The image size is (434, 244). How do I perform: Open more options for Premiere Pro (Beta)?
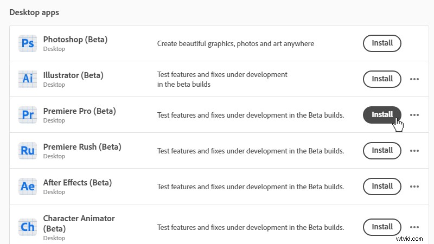coord(414,115)
